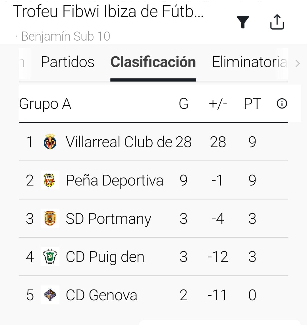The height and width of the screenshot is (325, 307).
Task: Open the filter funnel icon
Action: pos(243,22)
